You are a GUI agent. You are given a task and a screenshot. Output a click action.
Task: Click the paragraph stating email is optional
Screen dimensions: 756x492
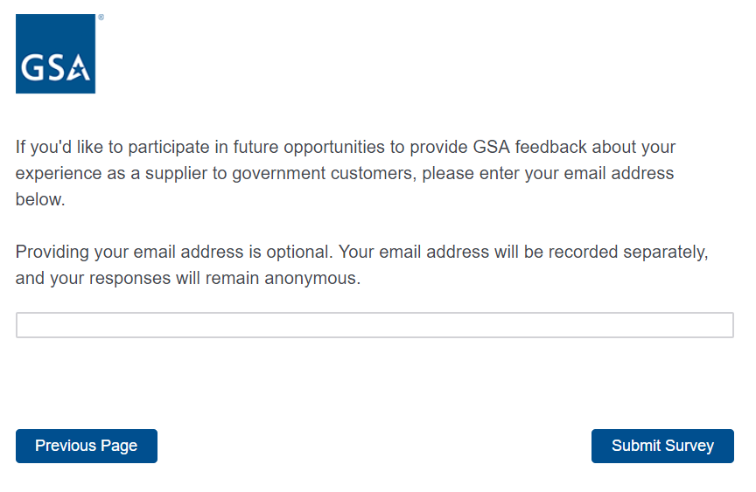pos(361,266)
